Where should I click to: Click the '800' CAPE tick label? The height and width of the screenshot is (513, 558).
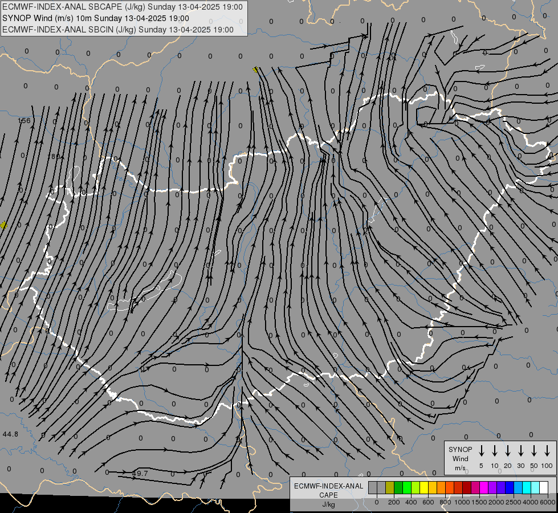pos(445,502)
